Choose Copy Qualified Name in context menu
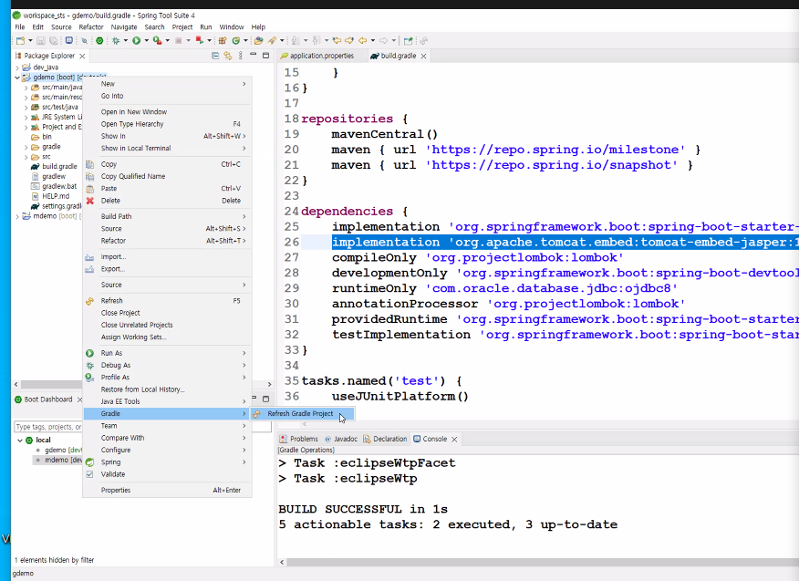Viewport: 799px width, 581px height. pos(167,176)
